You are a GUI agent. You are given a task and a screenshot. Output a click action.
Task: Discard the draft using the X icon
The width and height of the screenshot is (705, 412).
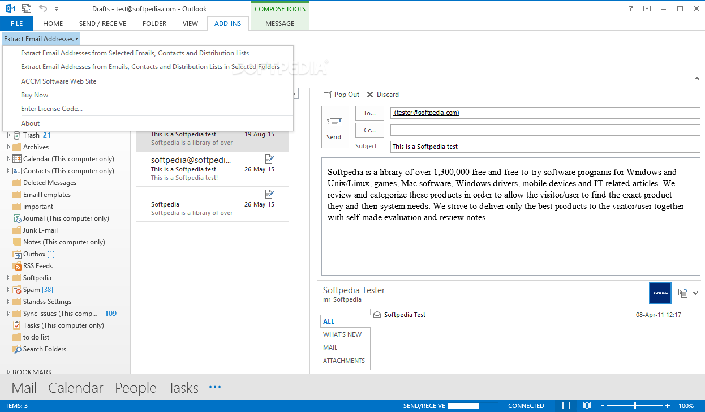click(370, 95)
